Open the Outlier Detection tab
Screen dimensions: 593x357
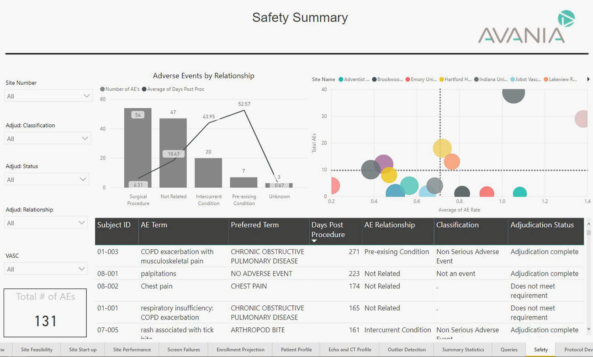pos(407,350)
